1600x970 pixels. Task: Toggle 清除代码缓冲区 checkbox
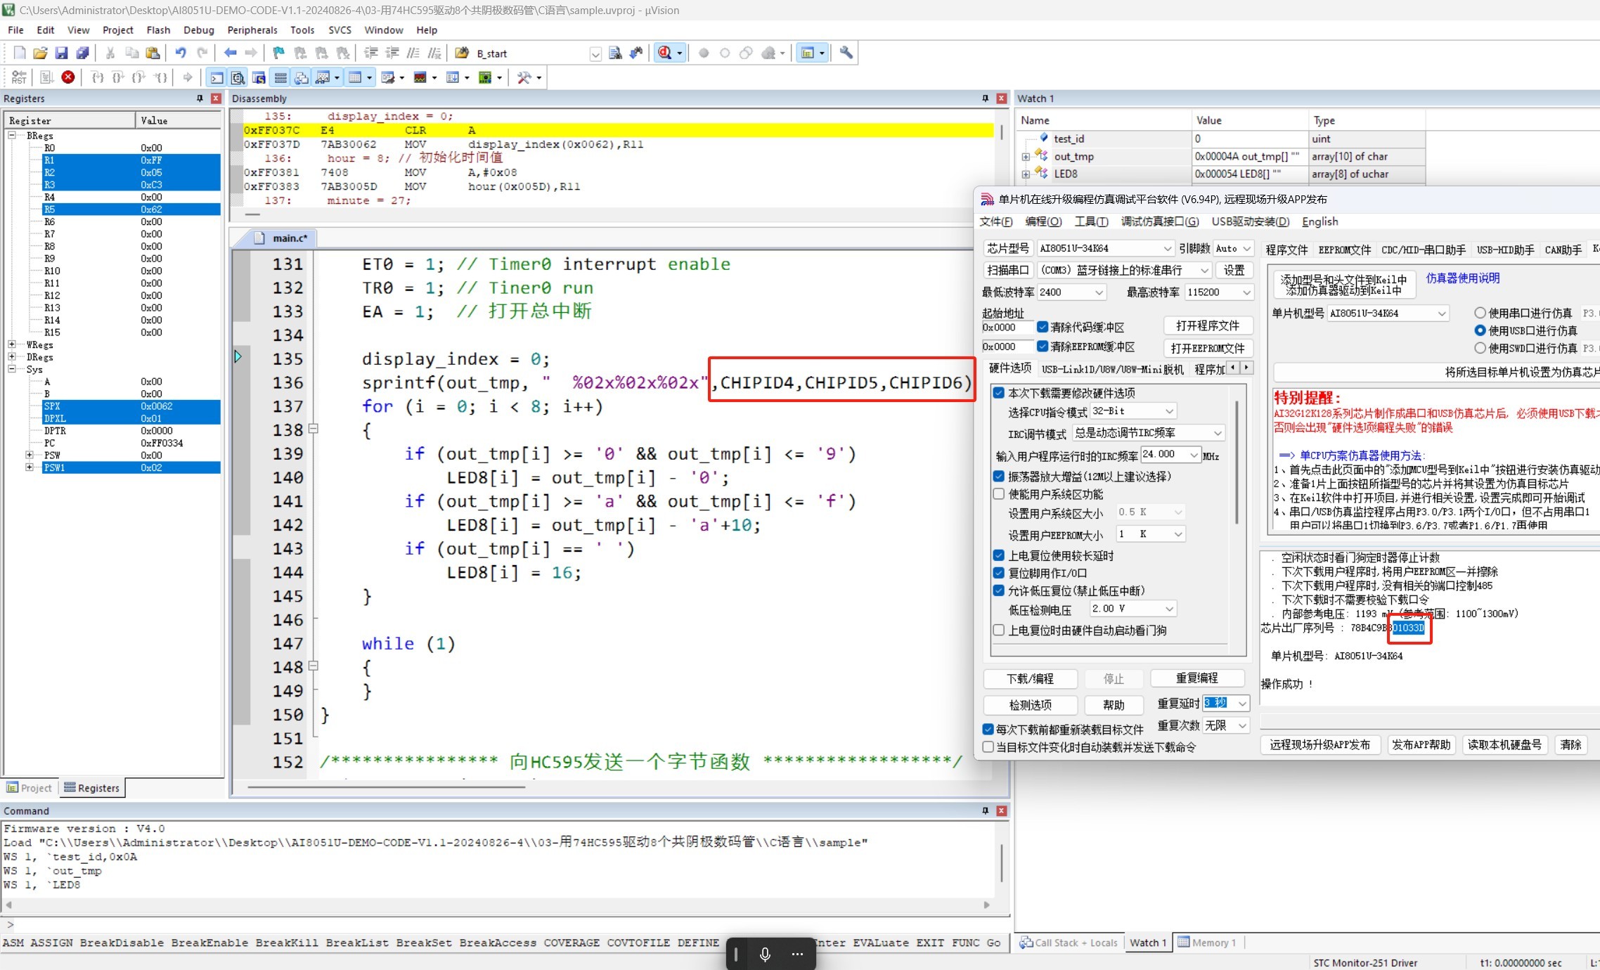point(1043,327)
